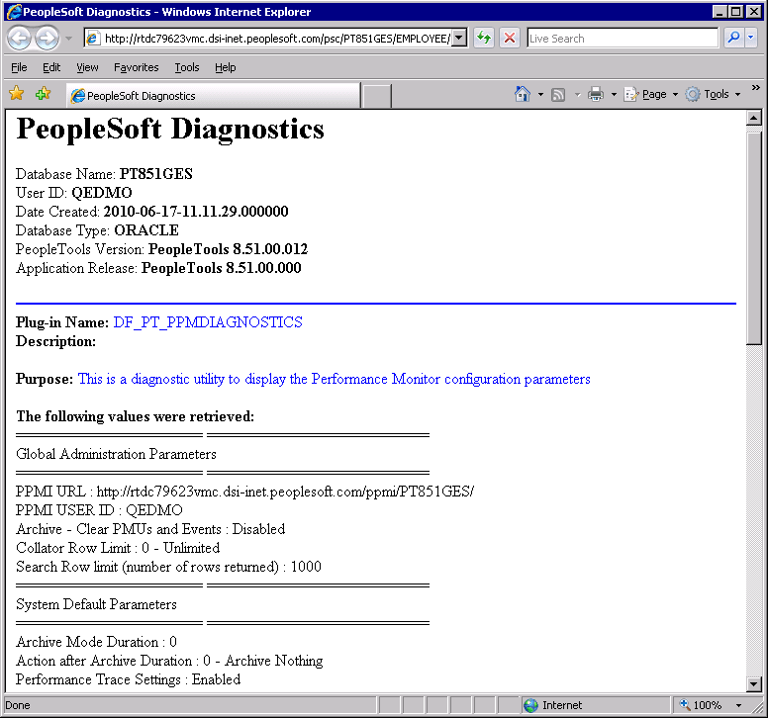Open the File menu
This screenshot has width=768, height=718.
click(x=19, y=67)
